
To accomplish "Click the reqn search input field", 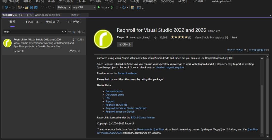I will point(32,32).
